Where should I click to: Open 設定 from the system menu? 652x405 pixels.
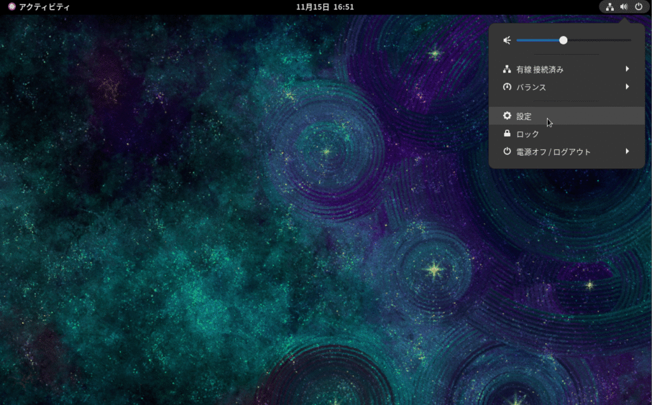pos(524,116)
